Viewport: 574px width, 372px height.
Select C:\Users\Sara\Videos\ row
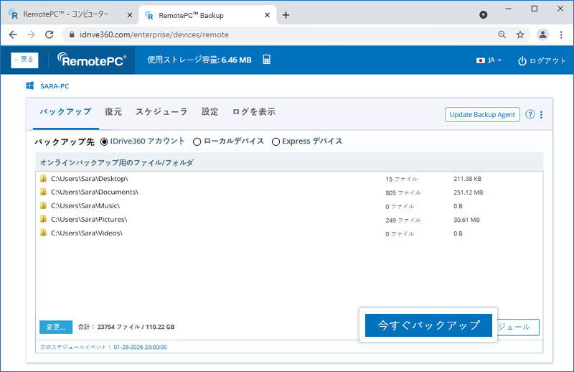pos(289,233)
